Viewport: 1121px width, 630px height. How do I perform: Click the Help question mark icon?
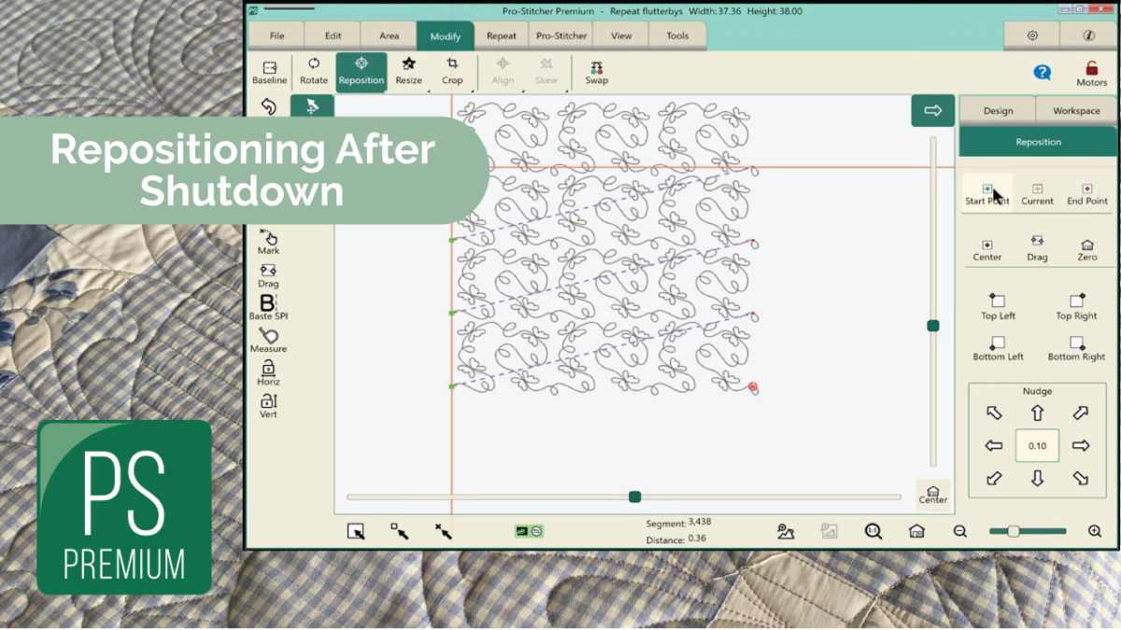(1043, 73)
